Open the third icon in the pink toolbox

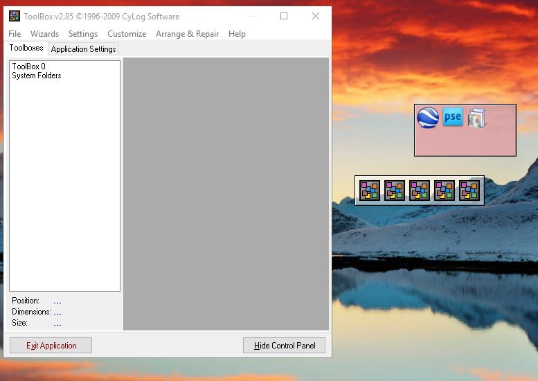point(477,118)
